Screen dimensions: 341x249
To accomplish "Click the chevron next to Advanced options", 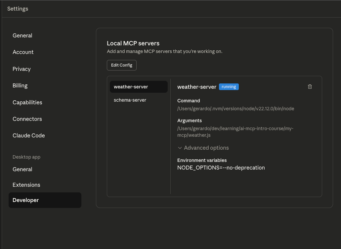I will pyautogui.click(x=180, y=148).
